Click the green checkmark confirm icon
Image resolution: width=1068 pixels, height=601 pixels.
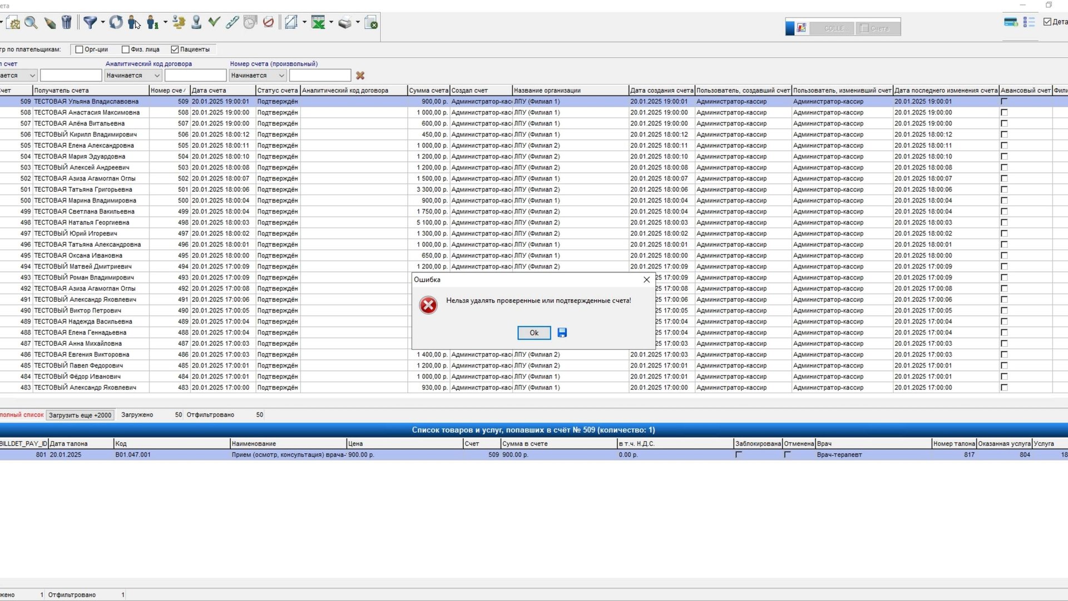coord(214,22)
